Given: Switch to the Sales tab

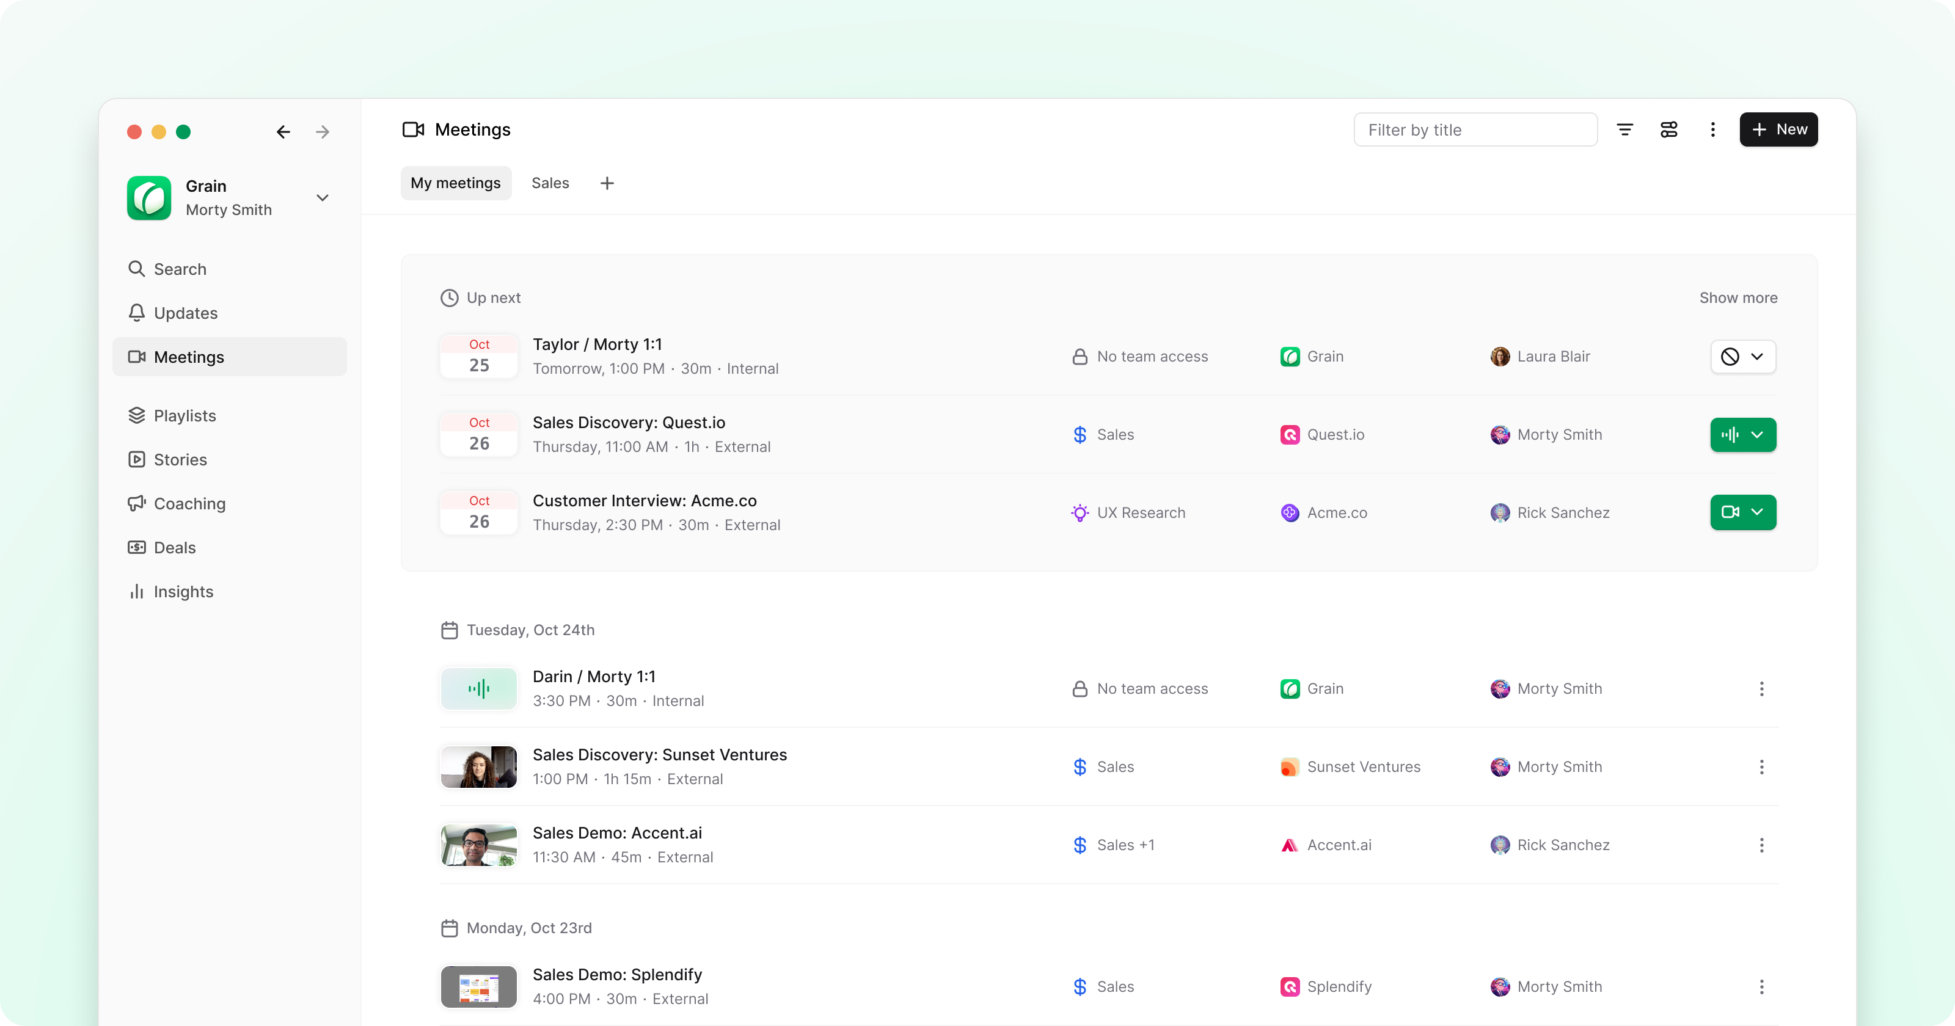Looking at the screenshot, I should tap(549, 183).
